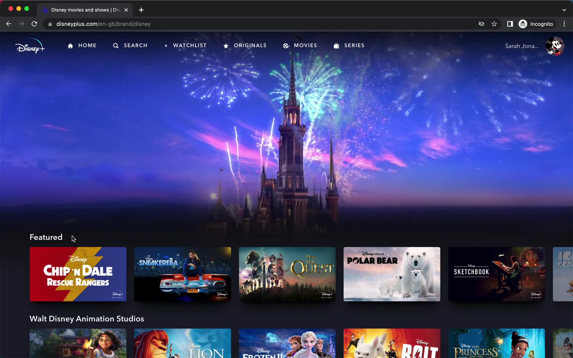Open the Sneakerella tile
Viewport: 573px width, 358px height.
pos(182,274)
